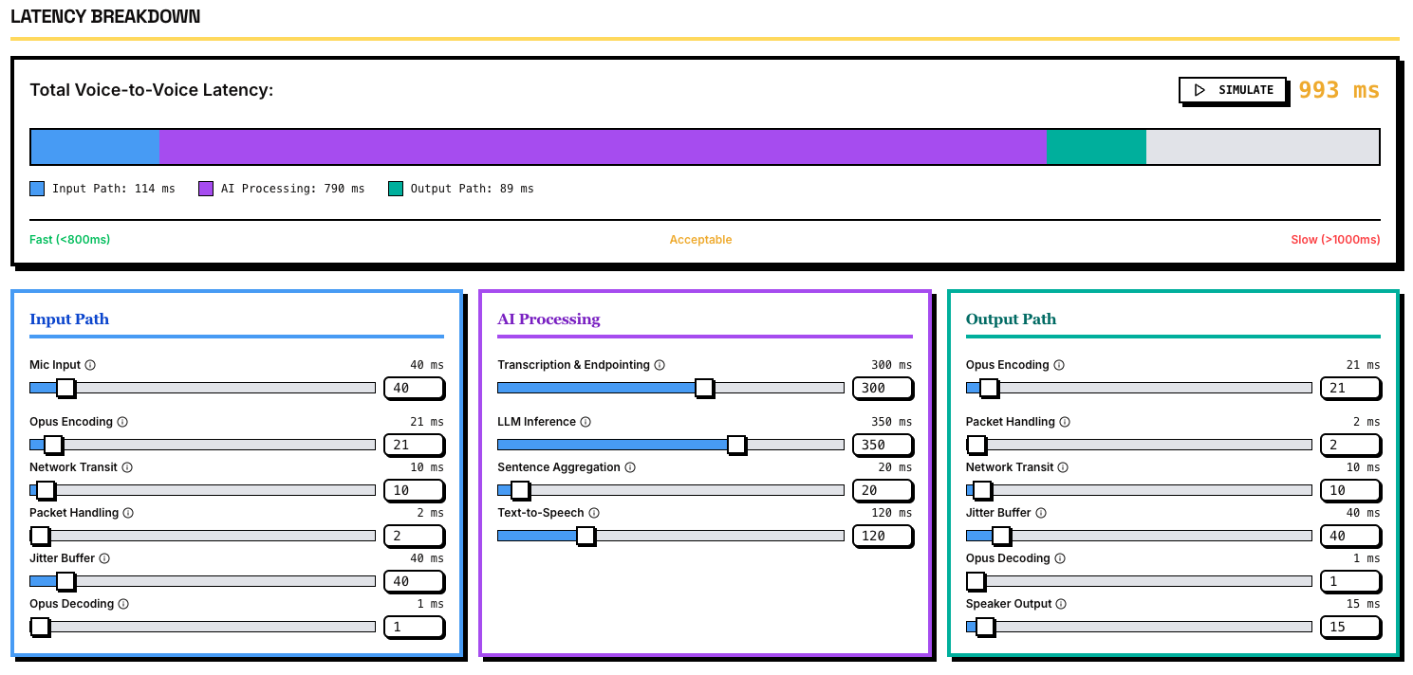Focus the Mic Input value field
This screenshot has height=675, width=1413.
tap(414, 388)
